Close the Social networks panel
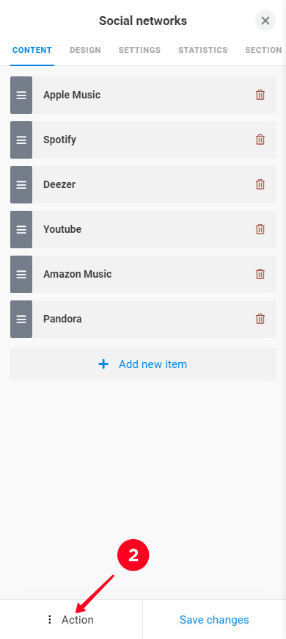The image size is (286, 639). tap(265, 21)
